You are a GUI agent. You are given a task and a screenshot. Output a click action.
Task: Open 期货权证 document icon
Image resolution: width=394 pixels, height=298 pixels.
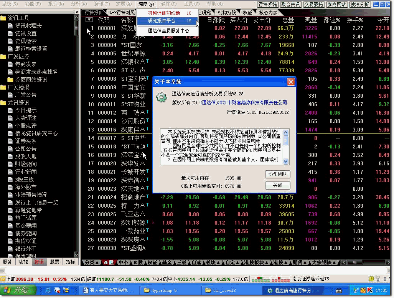10,241
